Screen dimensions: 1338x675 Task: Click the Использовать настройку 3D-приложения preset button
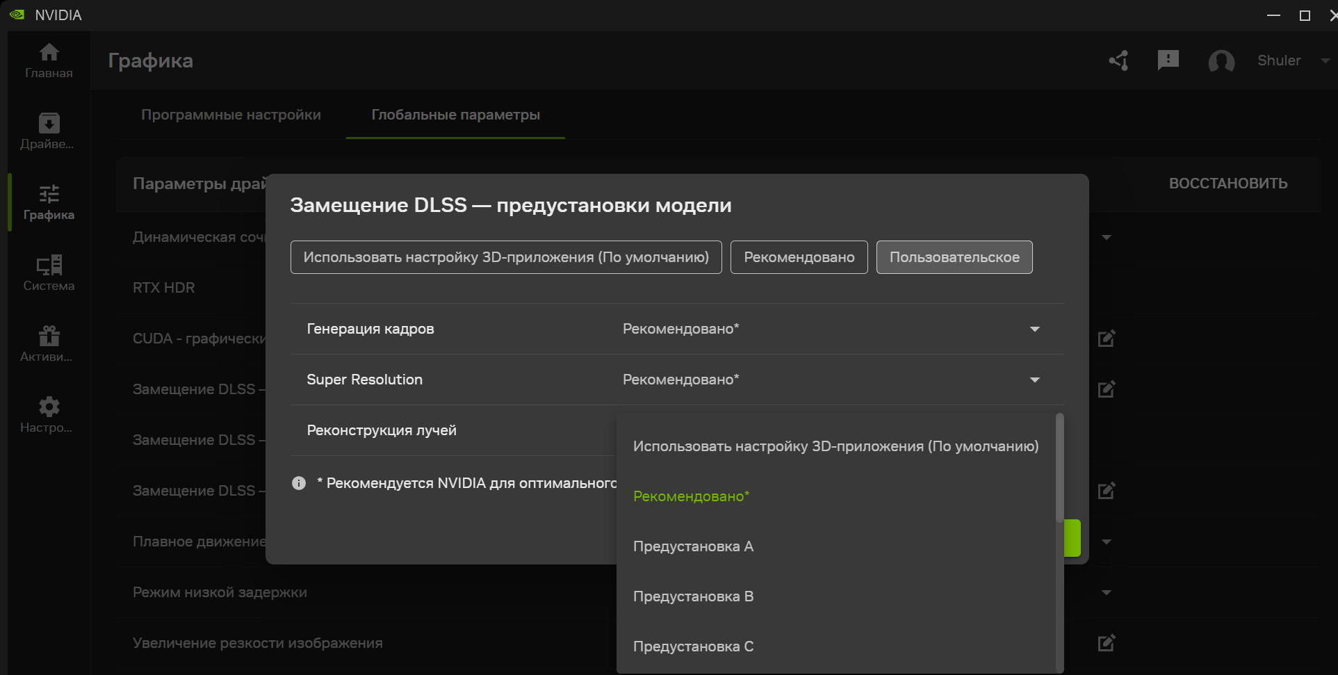pyautogui.click(x=506, y=257)
